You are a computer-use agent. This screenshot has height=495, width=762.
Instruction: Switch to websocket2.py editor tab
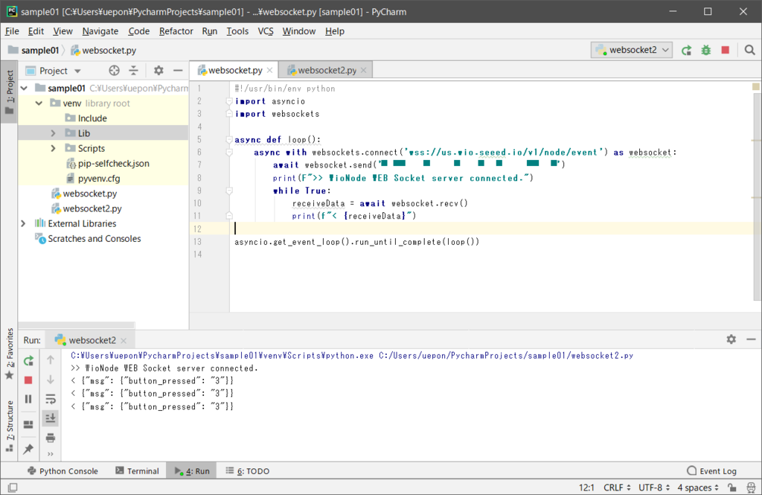click(327, 71)
